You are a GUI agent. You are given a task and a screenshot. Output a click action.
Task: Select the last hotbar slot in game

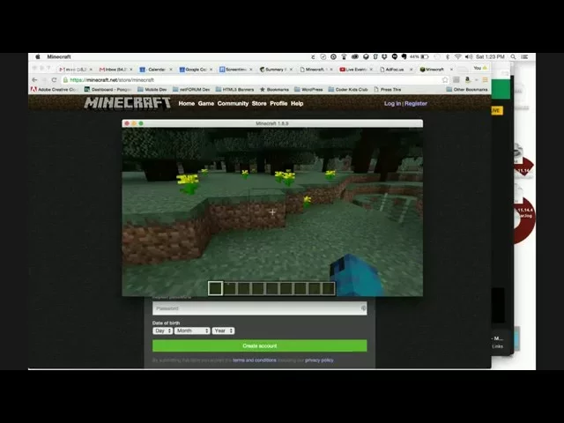click(328, 288)
